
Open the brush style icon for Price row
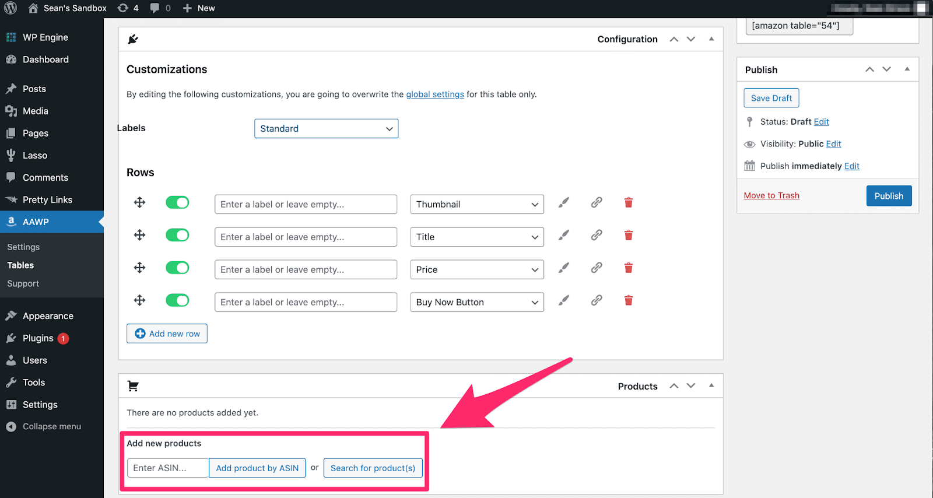click(563, 268)
